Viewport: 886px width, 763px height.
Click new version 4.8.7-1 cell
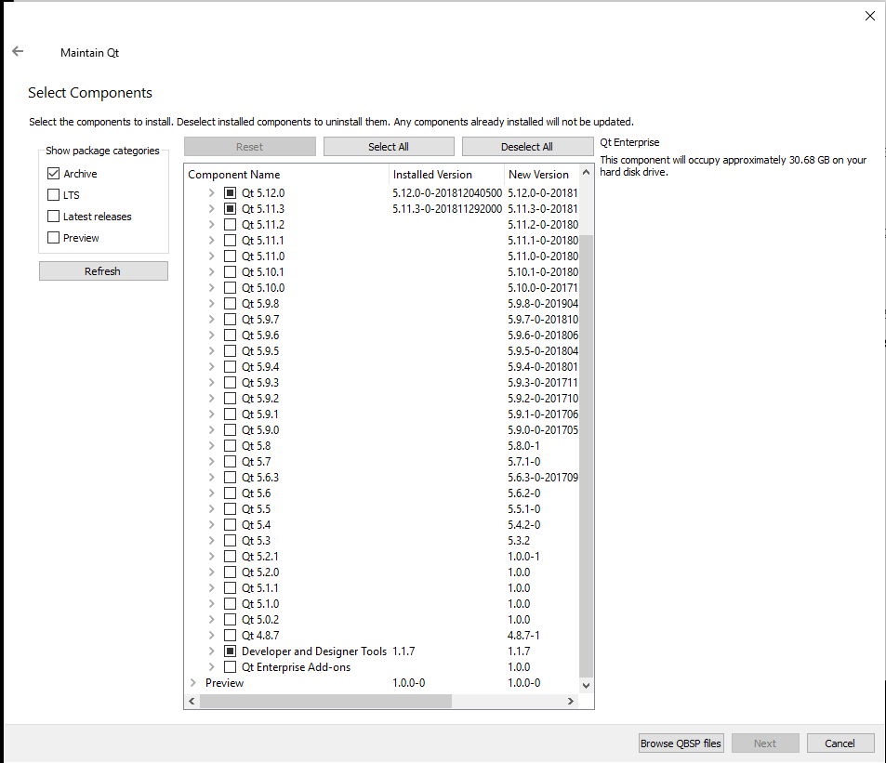(523, 636)
